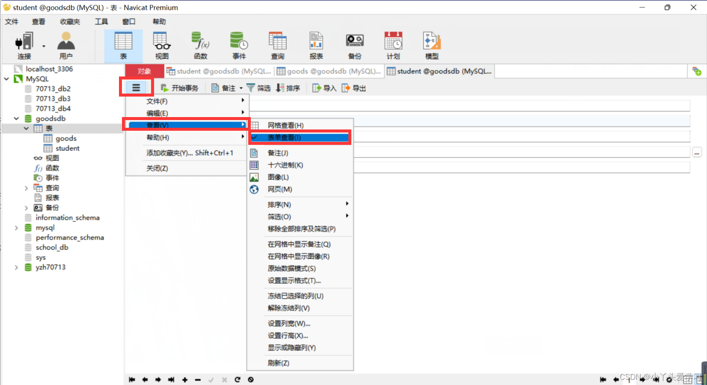The height and width of the screenshot is (385, 707).
Task: Select 网格查看(H) grid view option
Action: coord(300,125)
